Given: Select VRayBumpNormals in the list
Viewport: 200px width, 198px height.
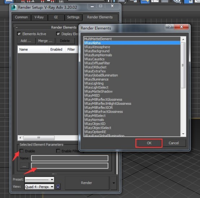Looking at the screenshot, I should point(132,55).
